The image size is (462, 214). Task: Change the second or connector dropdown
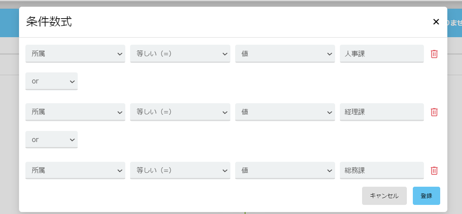point(52,140)
